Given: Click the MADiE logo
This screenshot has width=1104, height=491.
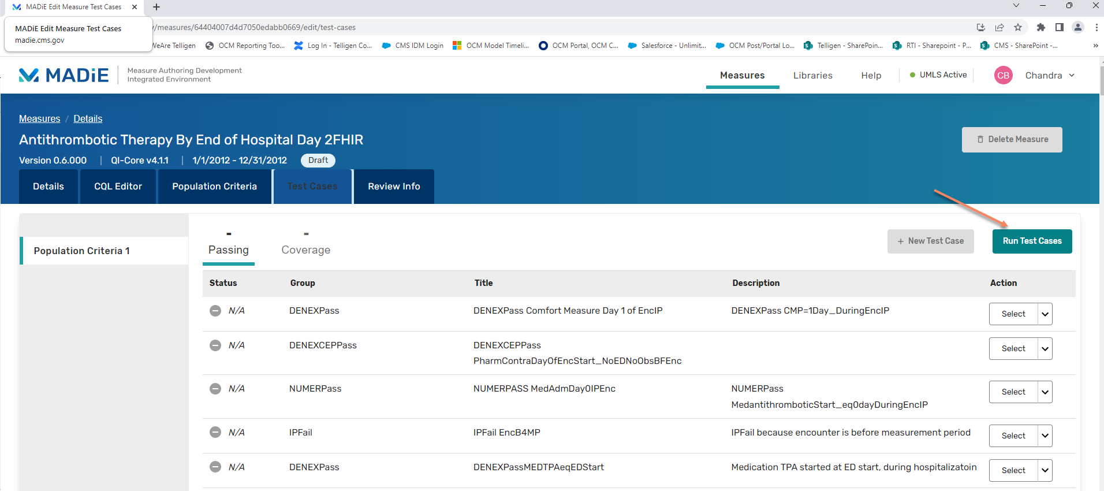Looking at the screenshot, I should tap(64, 75).
